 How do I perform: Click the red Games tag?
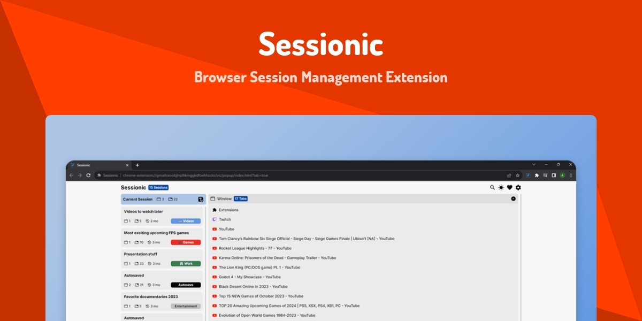[186, 242]
